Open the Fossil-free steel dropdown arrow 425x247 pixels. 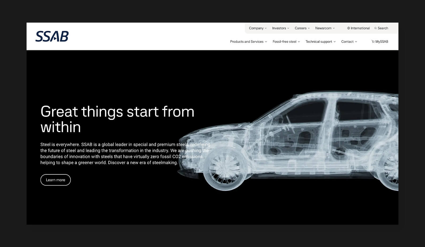(x=299, y=42)
